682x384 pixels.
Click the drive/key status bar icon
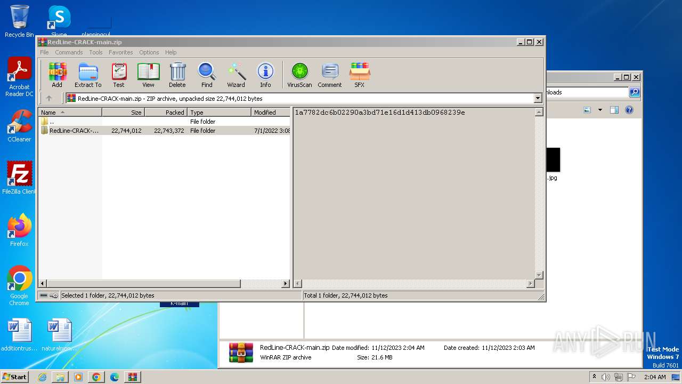[x=49, y=295]
